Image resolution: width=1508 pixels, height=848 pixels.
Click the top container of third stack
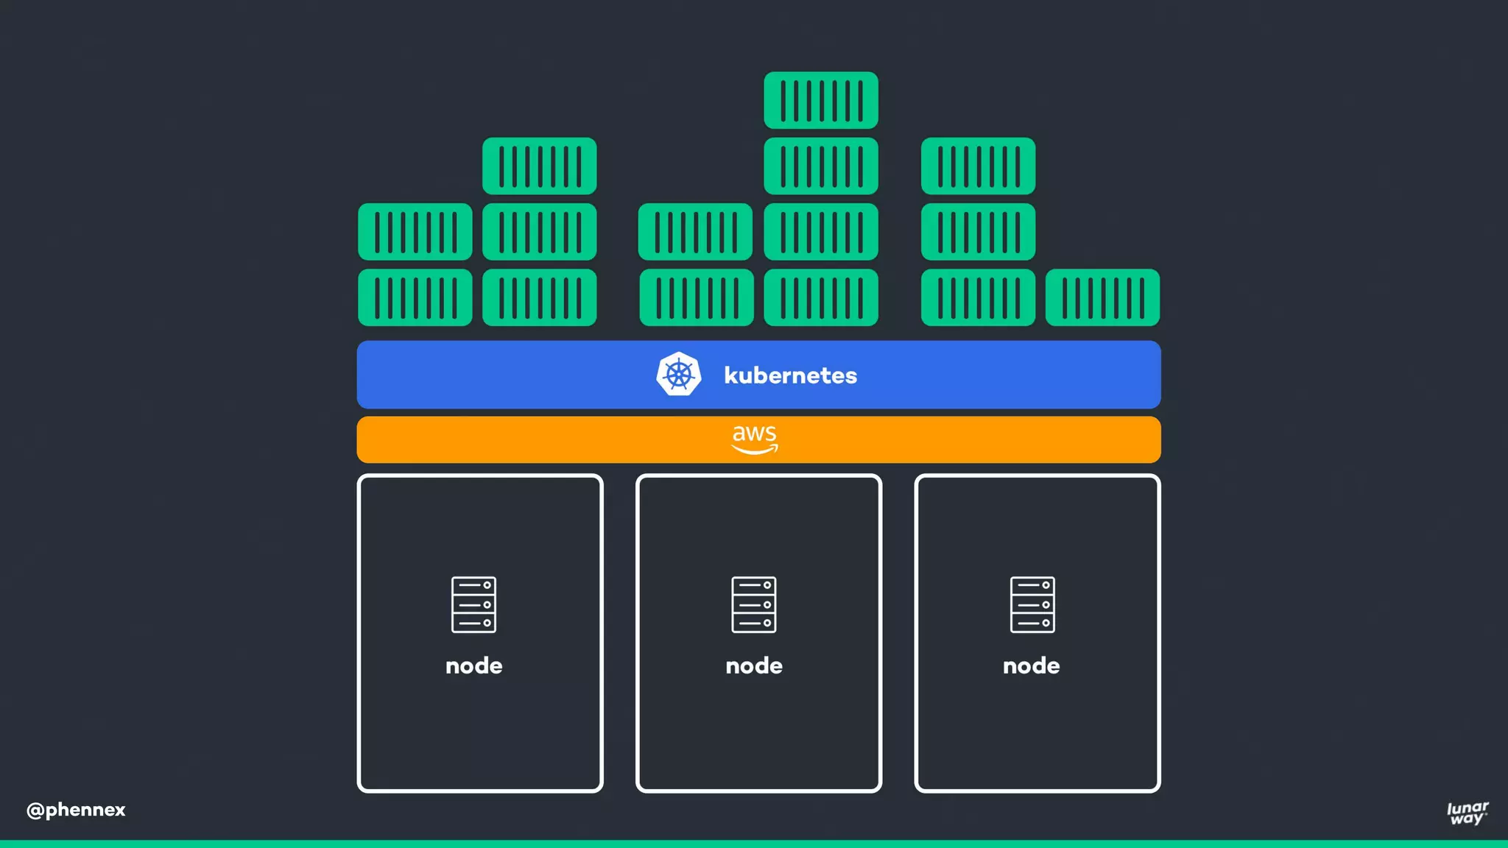point(695,232)
